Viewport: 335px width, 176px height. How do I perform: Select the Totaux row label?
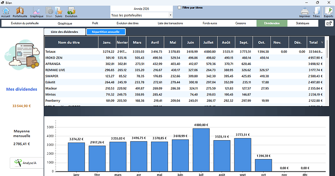click(50, 51)
